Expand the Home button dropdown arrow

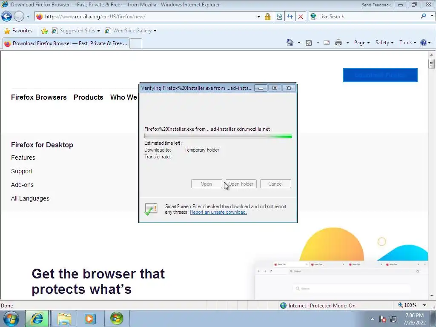(299, 43)
